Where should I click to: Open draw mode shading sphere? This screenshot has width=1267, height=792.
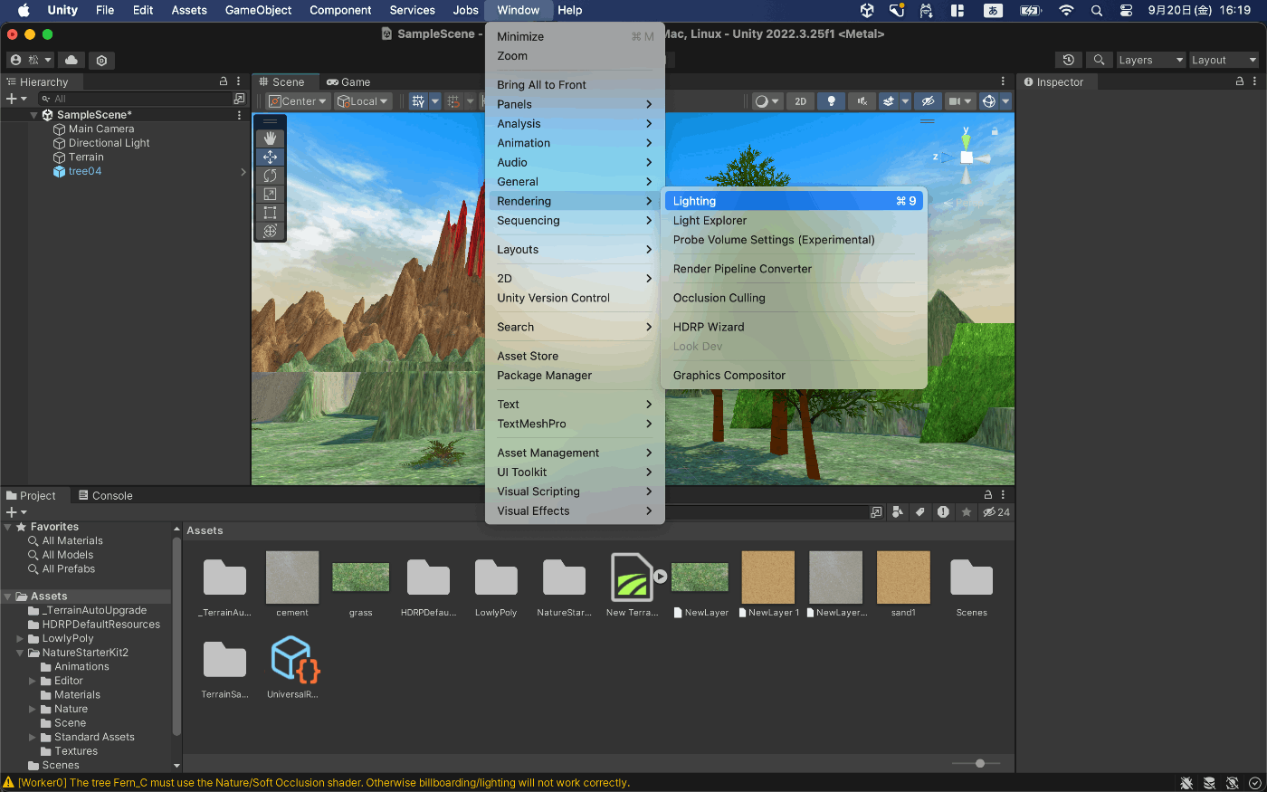point(767,101)
